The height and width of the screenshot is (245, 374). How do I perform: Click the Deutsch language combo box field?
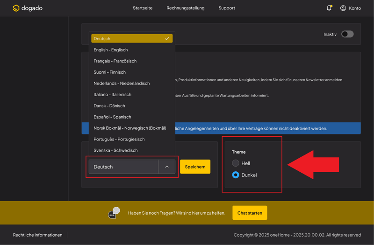(x=124, y=167)
